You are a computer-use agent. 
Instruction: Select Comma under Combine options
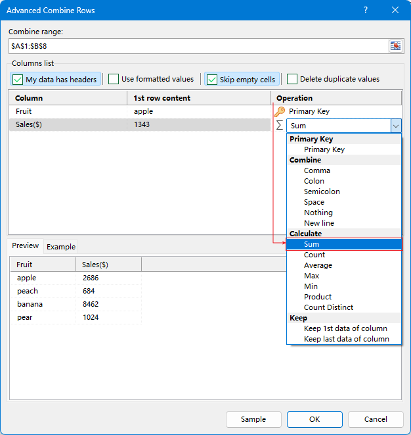(x=317, y=170)
